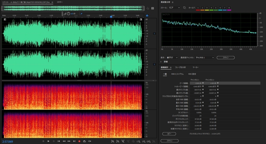Move playhead to next marker

pos(74,141)
